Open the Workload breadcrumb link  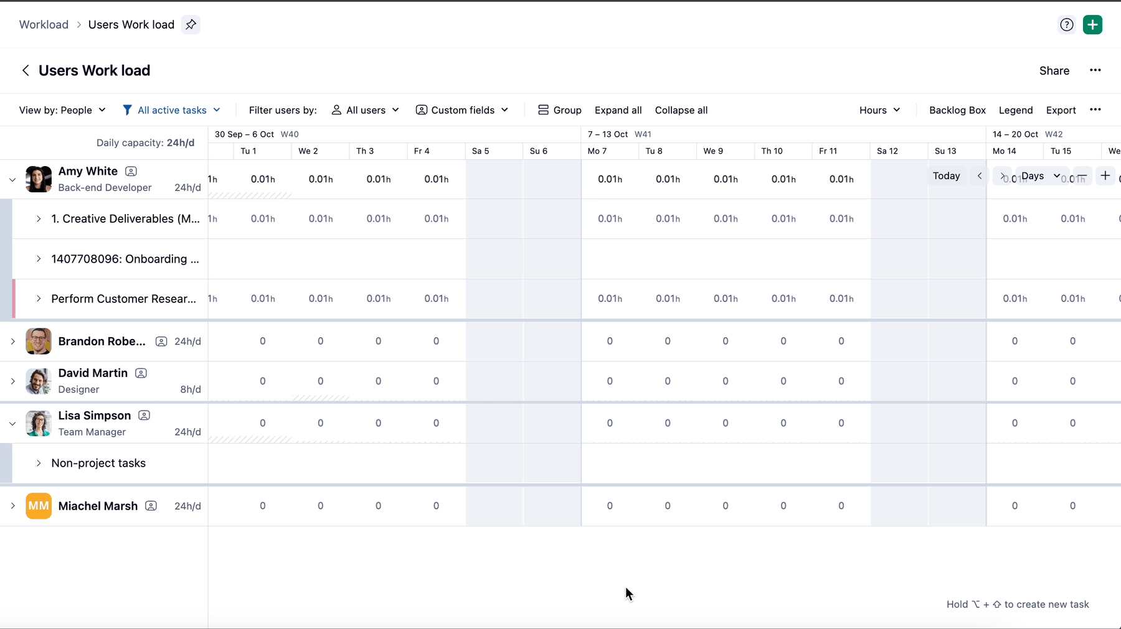tap(44, 24)
